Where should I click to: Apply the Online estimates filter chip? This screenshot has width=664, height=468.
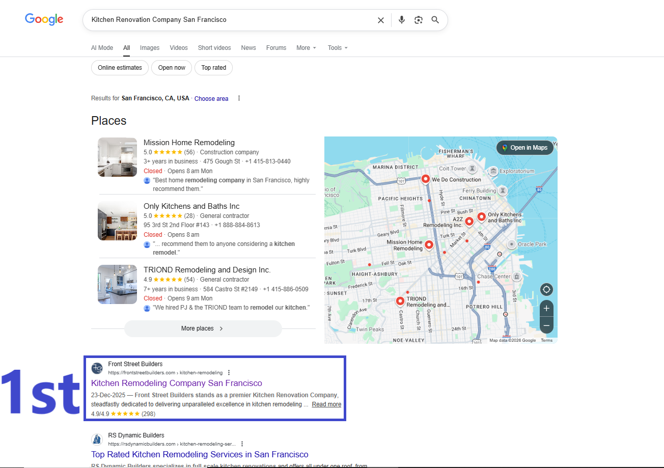pos(120,68)
